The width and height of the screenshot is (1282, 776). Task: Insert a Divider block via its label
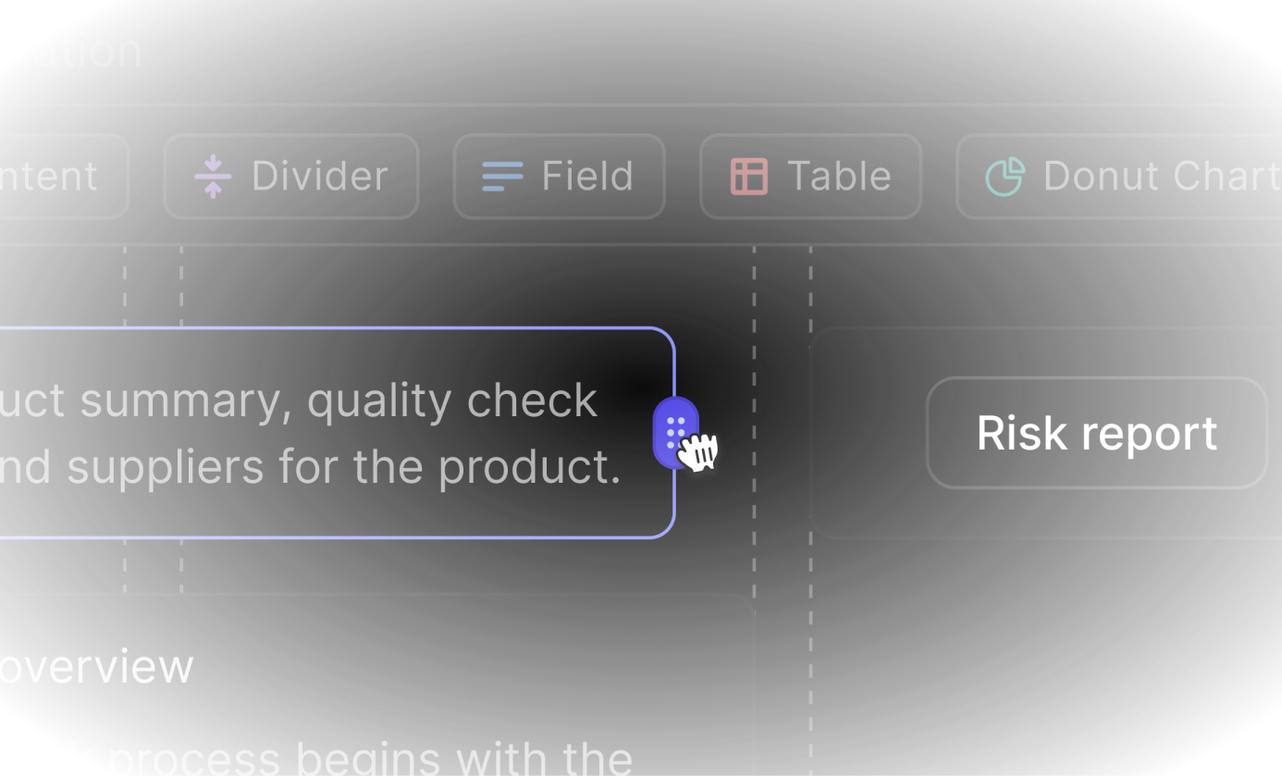[x=319, y=176]
